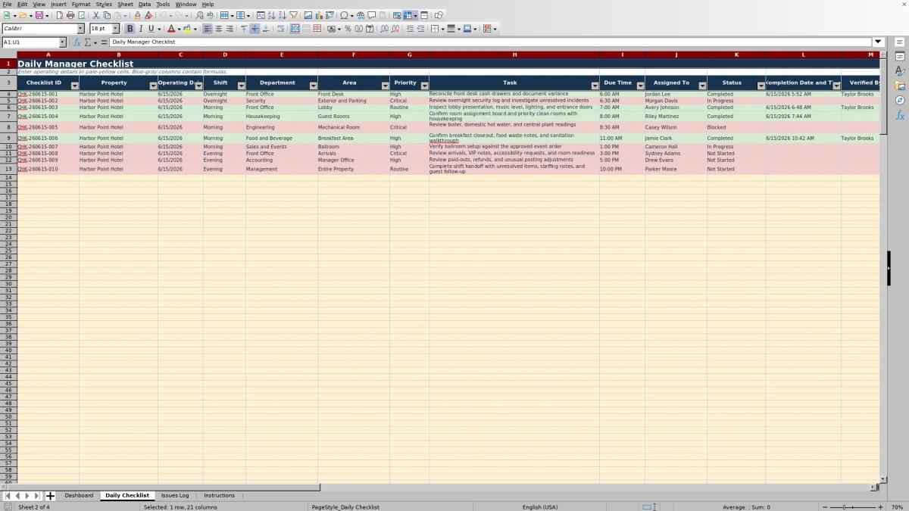Click the Sort Ascending icon
909x511 pixels.
click(x=271, y=15)
